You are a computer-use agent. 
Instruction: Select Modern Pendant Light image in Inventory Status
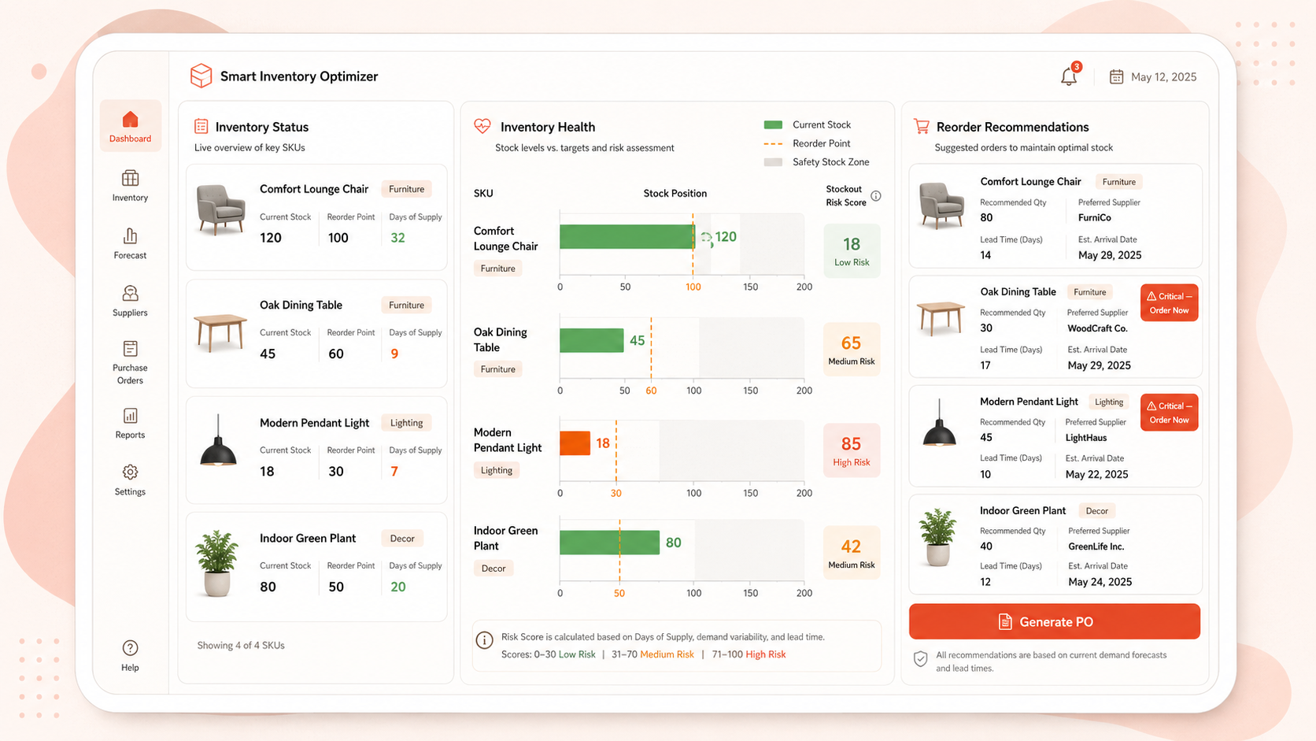coord(218,441)
